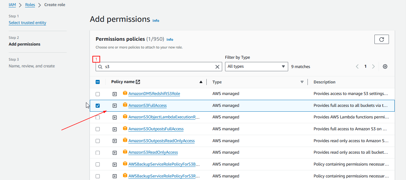Sort ascending by Policy name
The image size is (406, 180).
pos(201,82)
